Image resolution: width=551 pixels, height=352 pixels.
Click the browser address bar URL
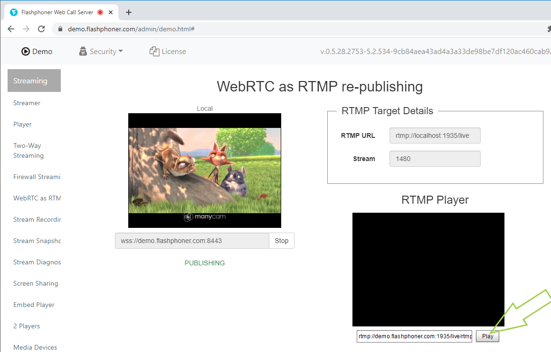pos(131,29)
